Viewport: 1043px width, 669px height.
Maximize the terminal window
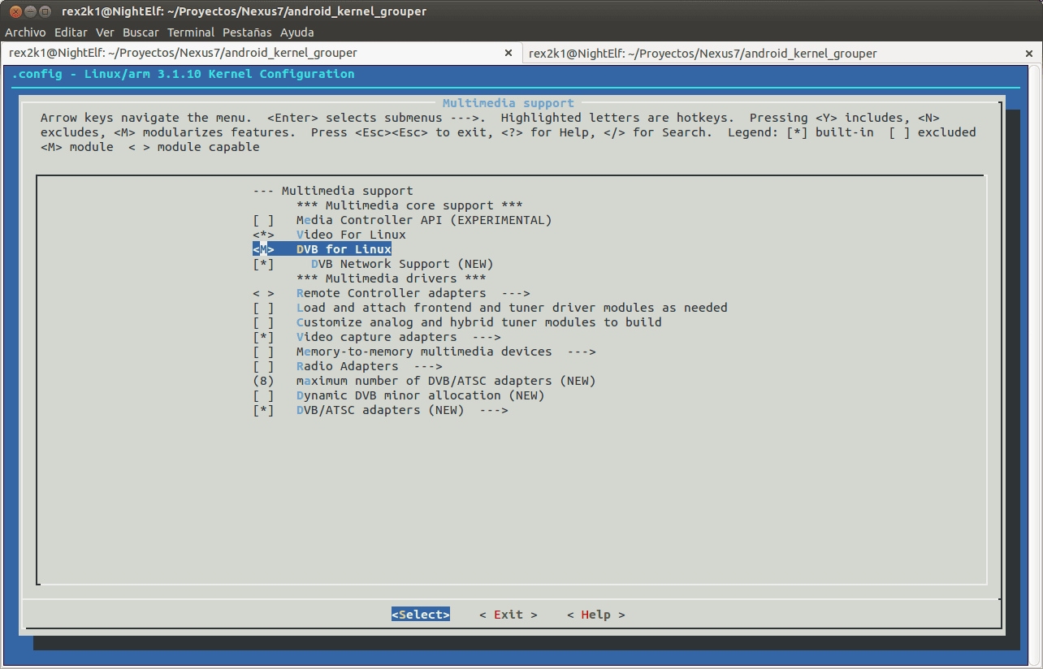click(43, 11)
